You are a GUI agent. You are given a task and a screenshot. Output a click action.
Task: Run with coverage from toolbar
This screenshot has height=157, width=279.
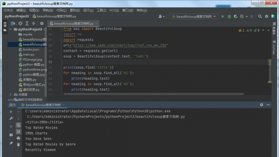[235, 16]
